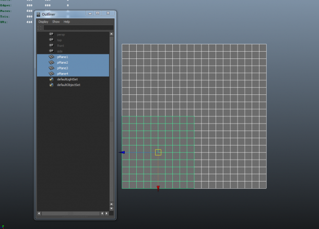Click the Outliner horizontal scrollbar track
The height and width of the screenshot is (229, 319).
click(x=70, y=213)
